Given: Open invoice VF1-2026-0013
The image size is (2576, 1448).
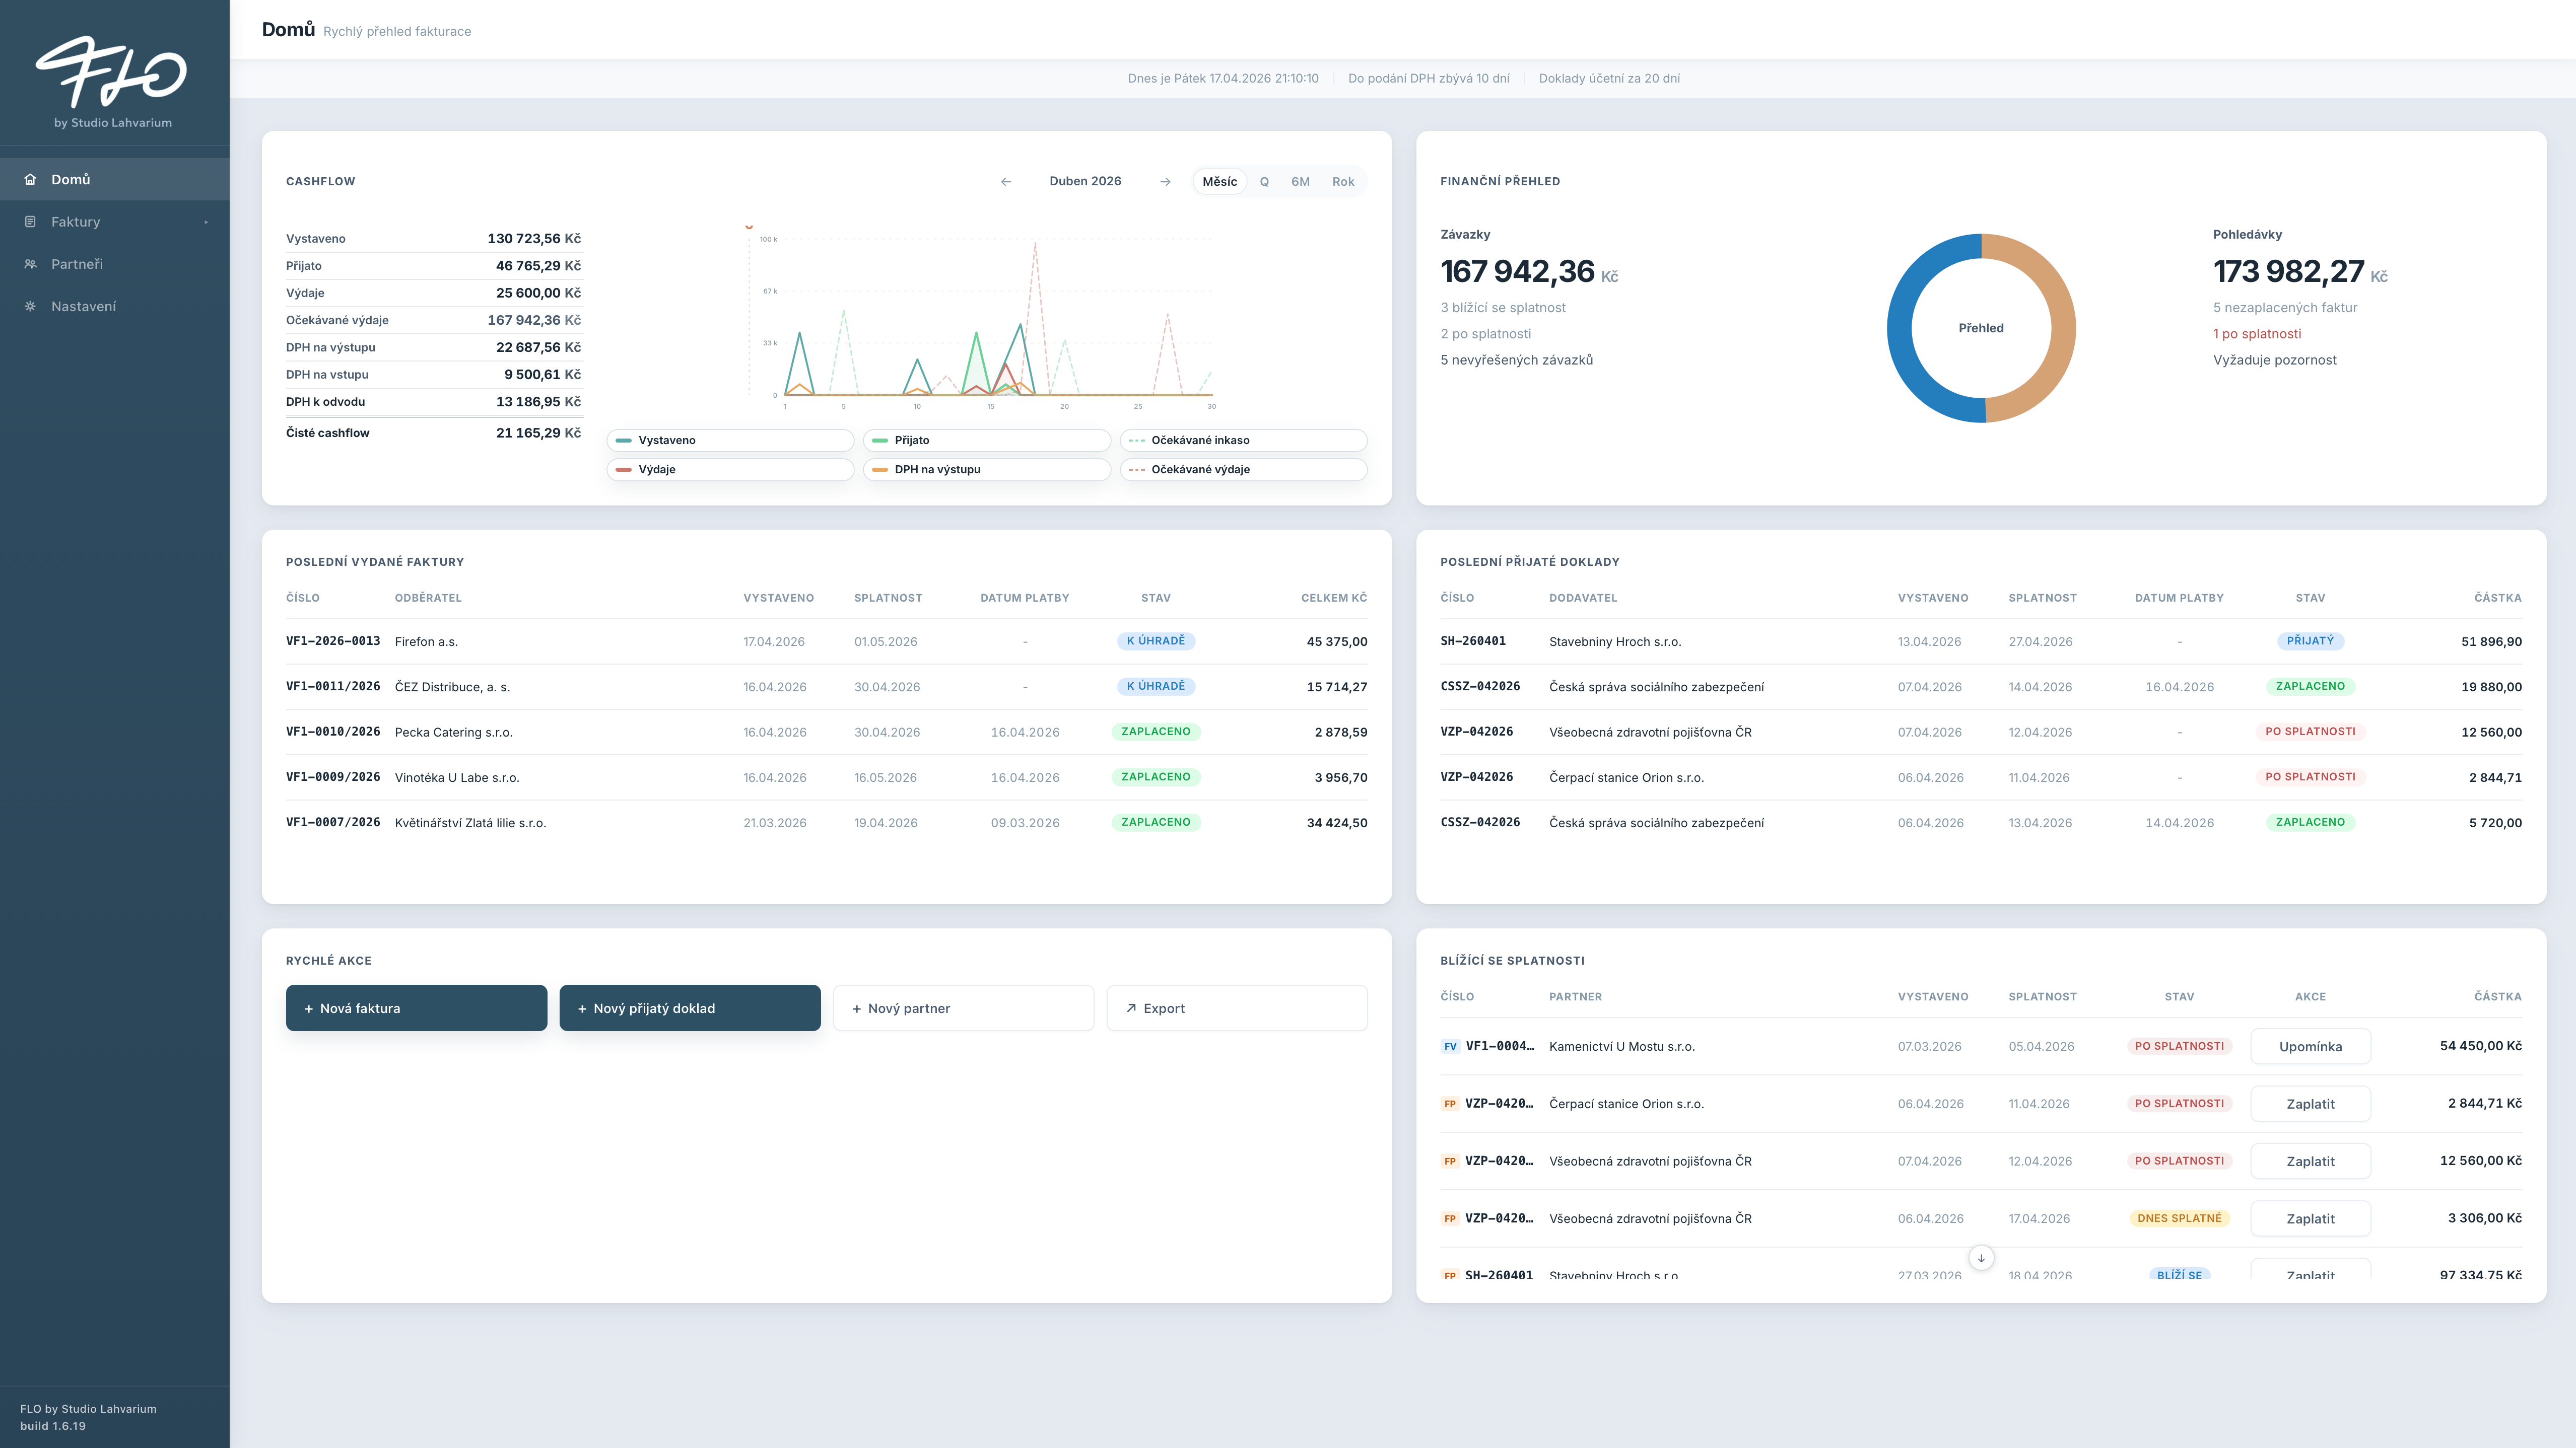Looking at the screenshot, I should [333, 641].
